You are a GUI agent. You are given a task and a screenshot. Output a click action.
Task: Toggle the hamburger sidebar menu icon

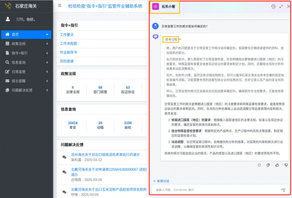pyautogui.click(x=59, y=6)
